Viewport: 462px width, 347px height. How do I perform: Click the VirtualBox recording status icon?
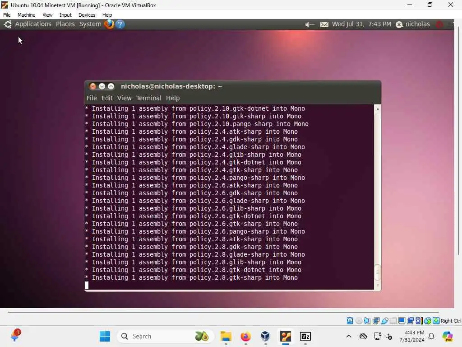point(410,320)
